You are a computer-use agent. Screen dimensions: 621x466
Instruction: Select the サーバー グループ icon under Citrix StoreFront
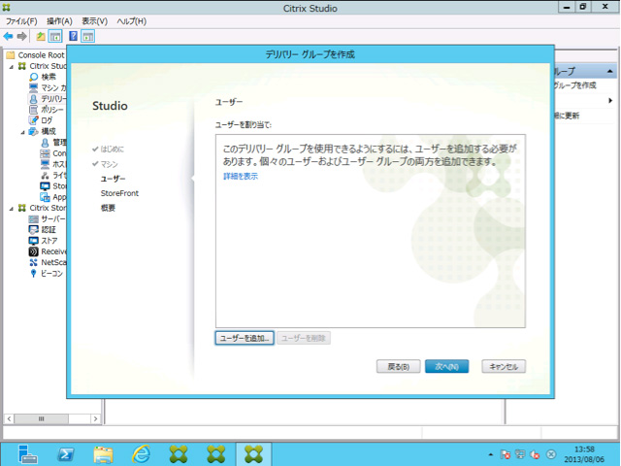34,218
